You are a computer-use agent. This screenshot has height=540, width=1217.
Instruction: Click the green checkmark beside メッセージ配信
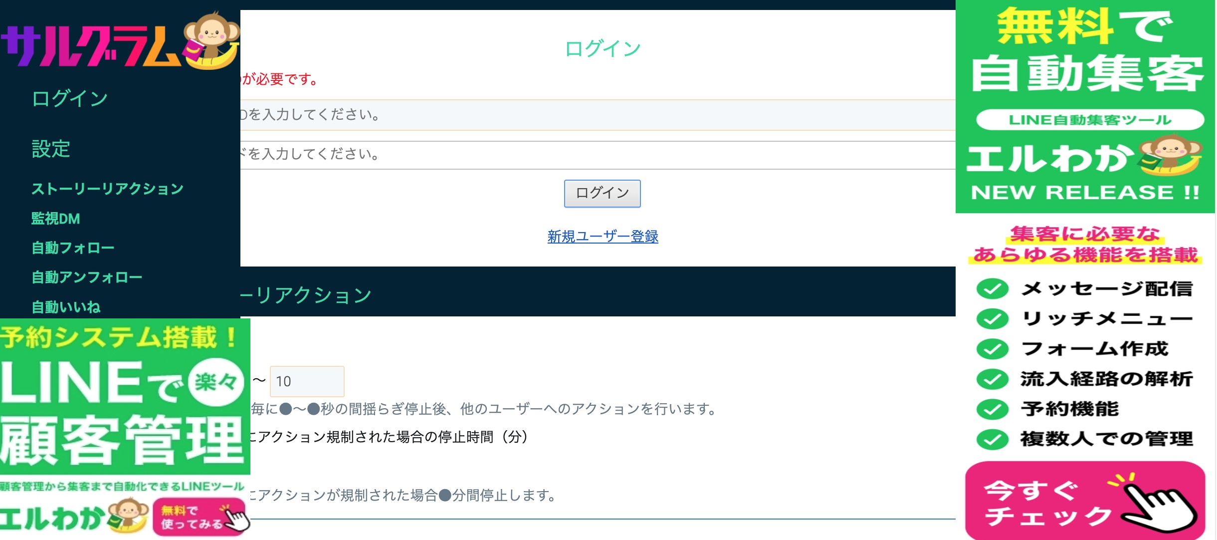993,288
